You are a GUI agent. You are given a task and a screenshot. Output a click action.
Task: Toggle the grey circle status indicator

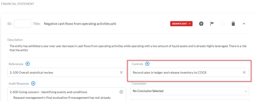pos(223,24)
